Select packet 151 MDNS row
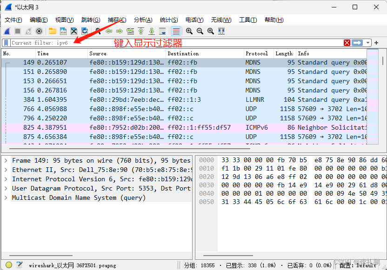Screen dimensions: 387x270 click(184, 72)
